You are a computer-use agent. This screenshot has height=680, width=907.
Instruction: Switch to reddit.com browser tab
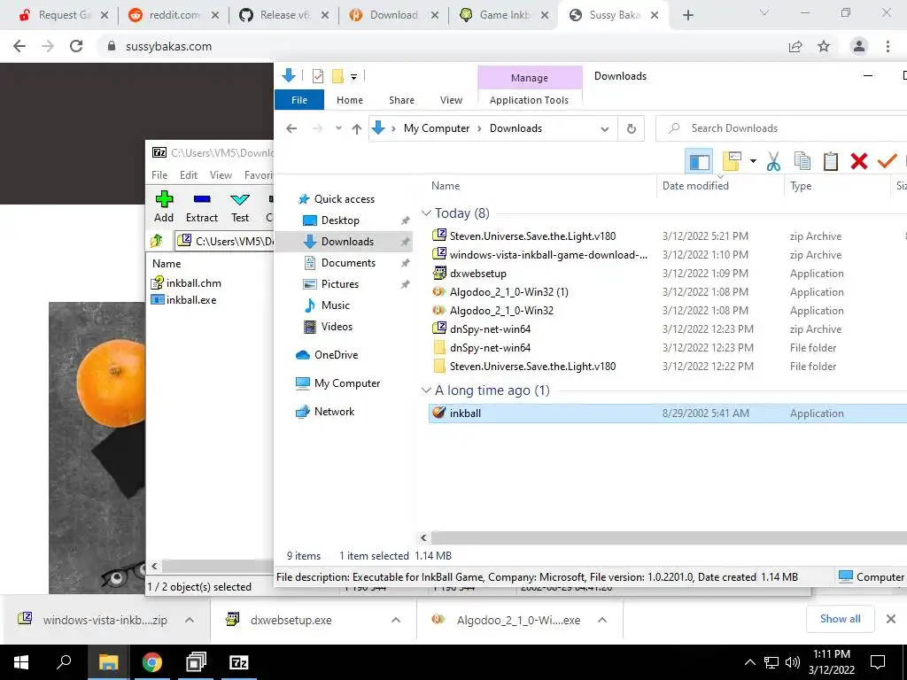point(174,15)
